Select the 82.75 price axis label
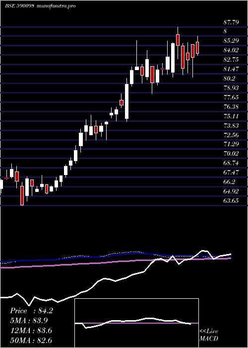The width and height of the screenshot is (248, 348). click(x=231, y=60)
